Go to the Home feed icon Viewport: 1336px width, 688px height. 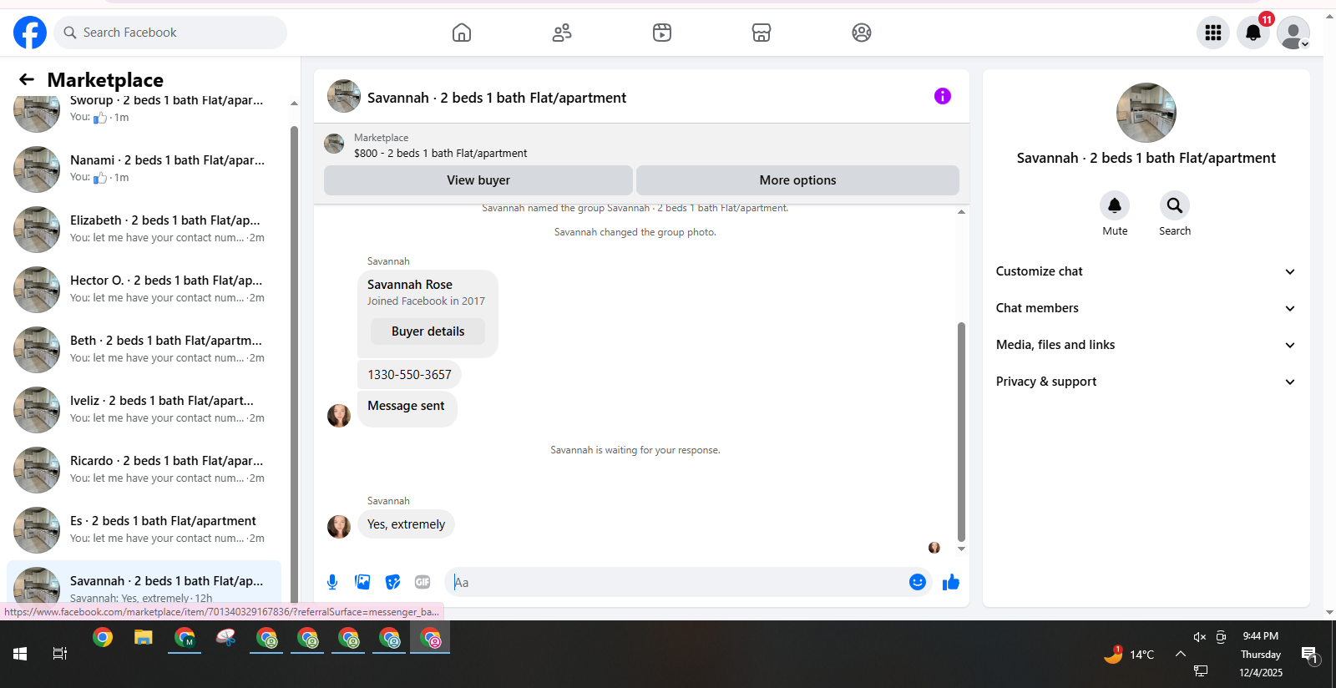click(462, 33)
